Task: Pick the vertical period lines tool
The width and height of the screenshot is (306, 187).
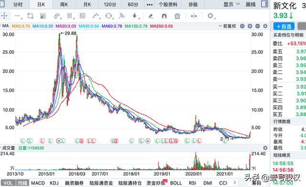Action: pyautogui.click(x=70, y=16)
